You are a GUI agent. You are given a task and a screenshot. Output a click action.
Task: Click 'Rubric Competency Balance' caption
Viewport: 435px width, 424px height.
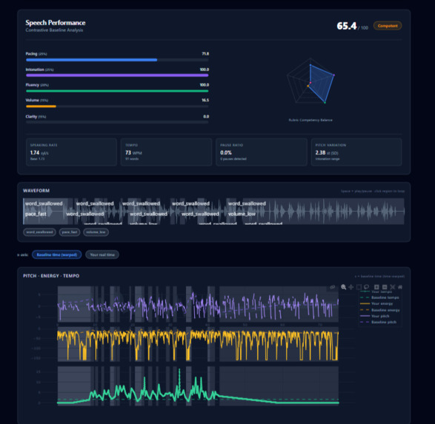(311, 120)
